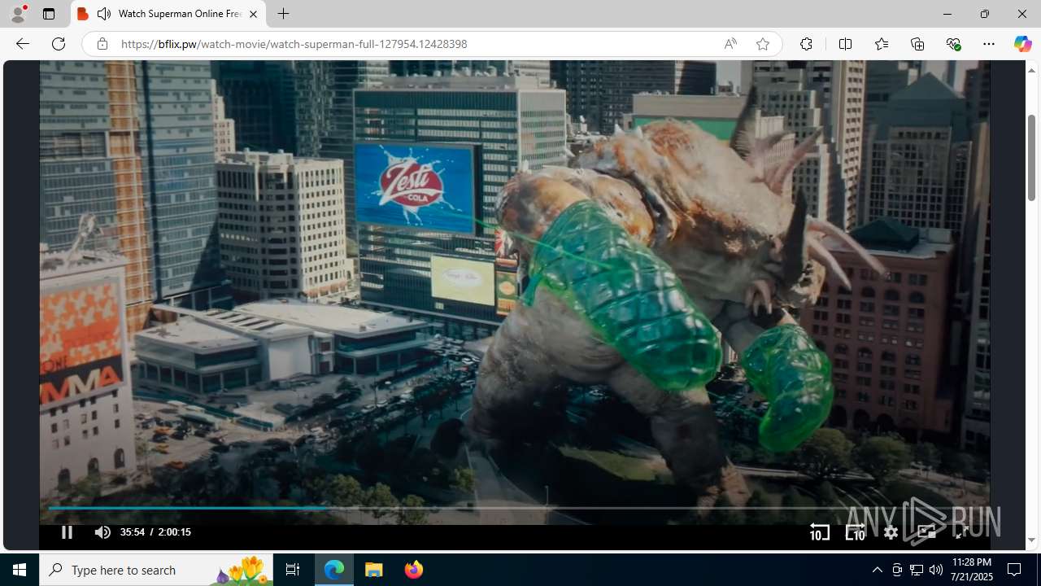The width and height of the screenshot is (1041, 586).
Task: Open the clock and calendar flyout
Action: click(971, 570)
